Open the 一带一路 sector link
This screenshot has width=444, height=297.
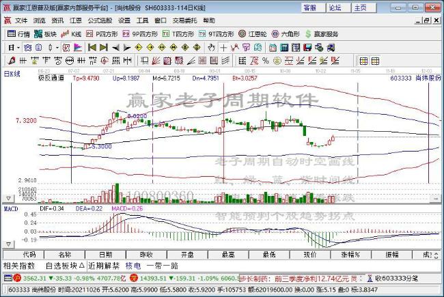pyautogui.click(x=163, y=266)
